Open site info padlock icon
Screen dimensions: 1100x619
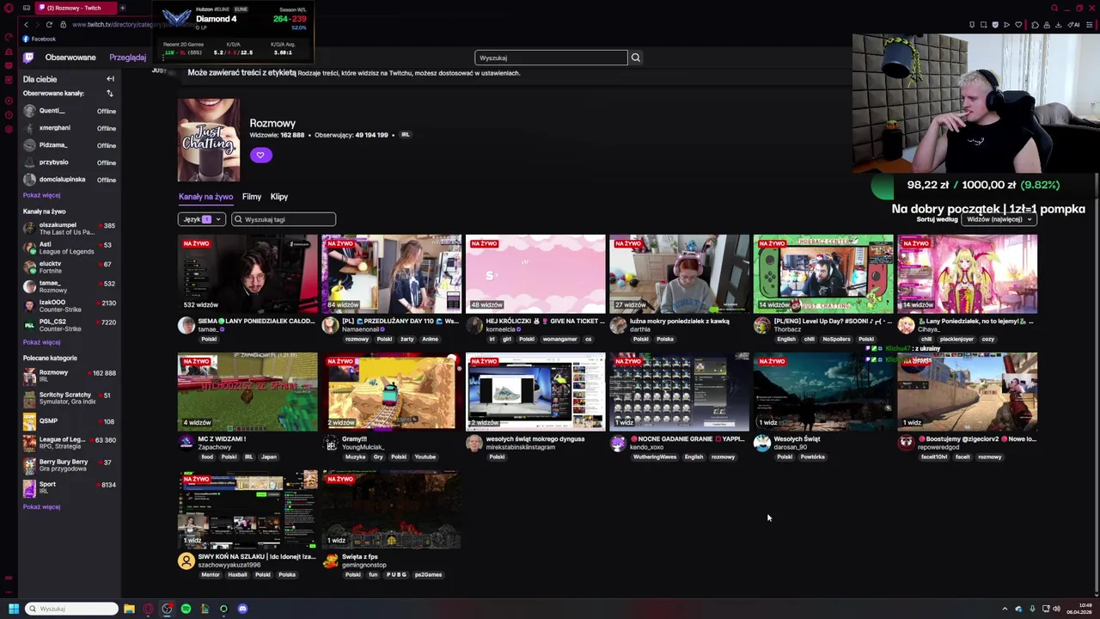[x=64, y=24]
